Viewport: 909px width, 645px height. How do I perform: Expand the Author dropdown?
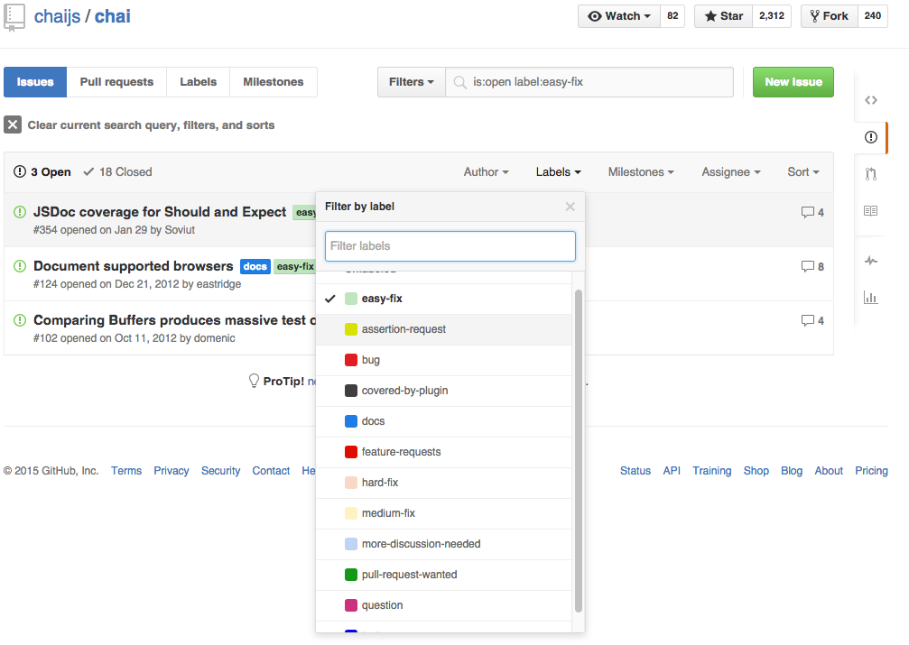[486, 172]
